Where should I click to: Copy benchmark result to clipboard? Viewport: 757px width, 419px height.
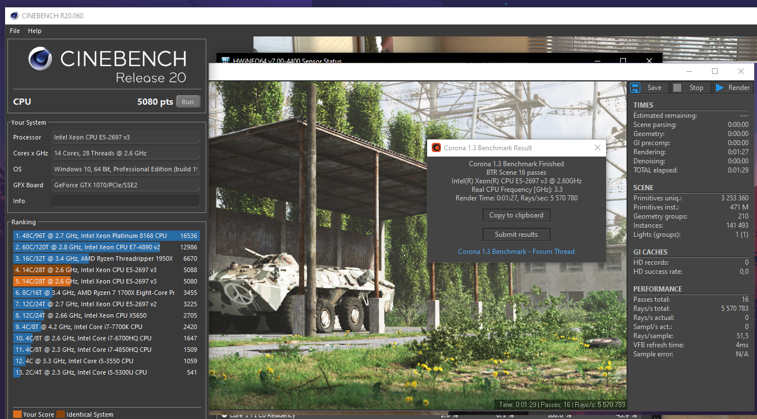coord(517,215)
